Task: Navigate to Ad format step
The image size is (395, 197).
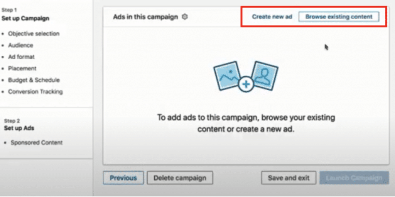Action: pyautogui.click(x=22, y=57)
